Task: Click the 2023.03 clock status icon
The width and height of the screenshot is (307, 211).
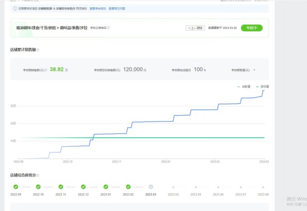Action: [151, 187]
